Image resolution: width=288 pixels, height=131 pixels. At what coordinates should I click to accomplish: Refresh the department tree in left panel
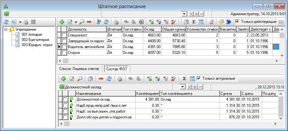[6, 22]
